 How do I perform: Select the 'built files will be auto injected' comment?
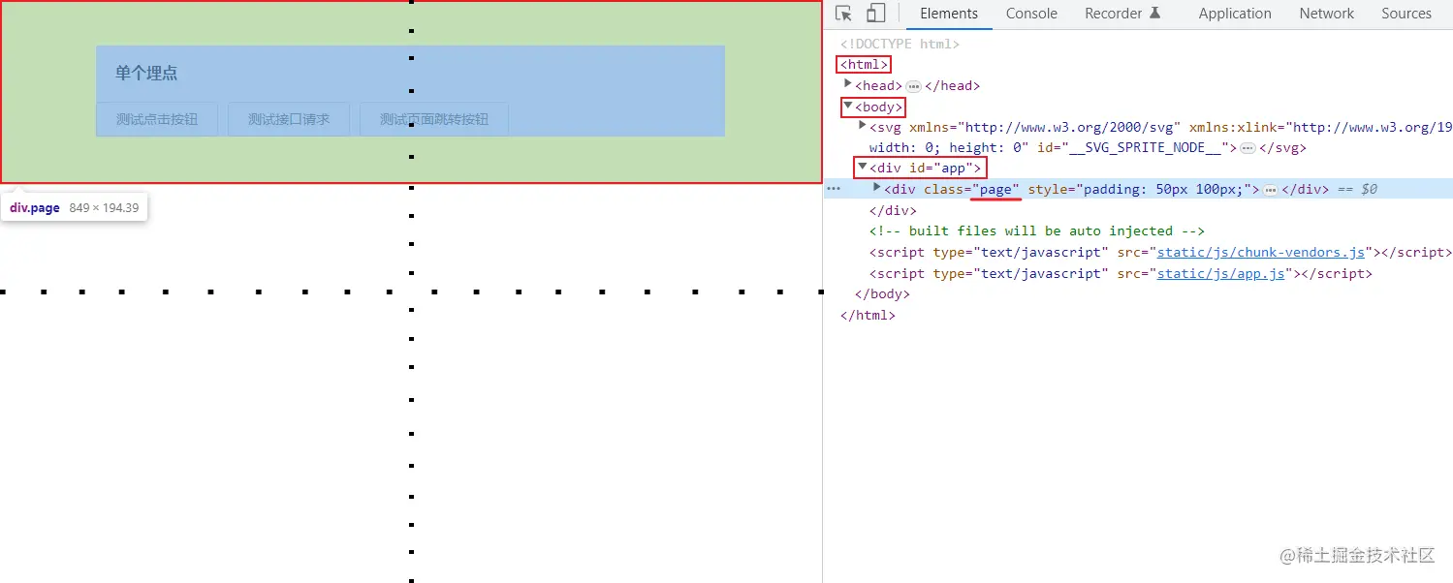tap(1036, 230)
